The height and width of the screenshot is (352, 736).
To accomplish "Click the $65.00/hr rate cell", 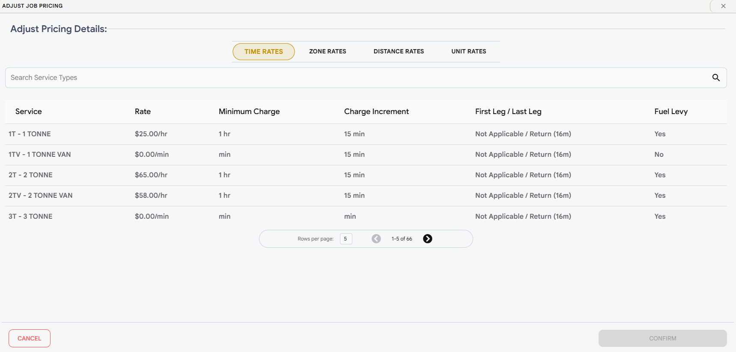I will pos(151,175).
